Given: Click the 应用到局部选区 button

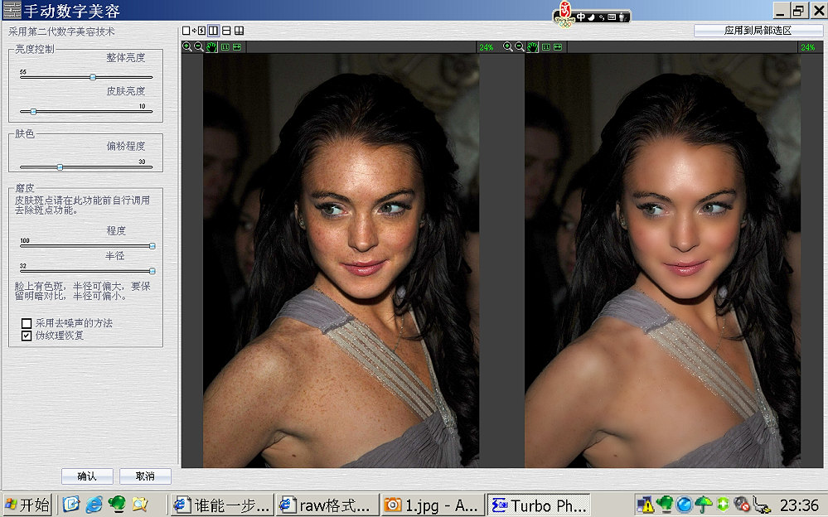Looking at the screenshot, I should pos(758,31).
